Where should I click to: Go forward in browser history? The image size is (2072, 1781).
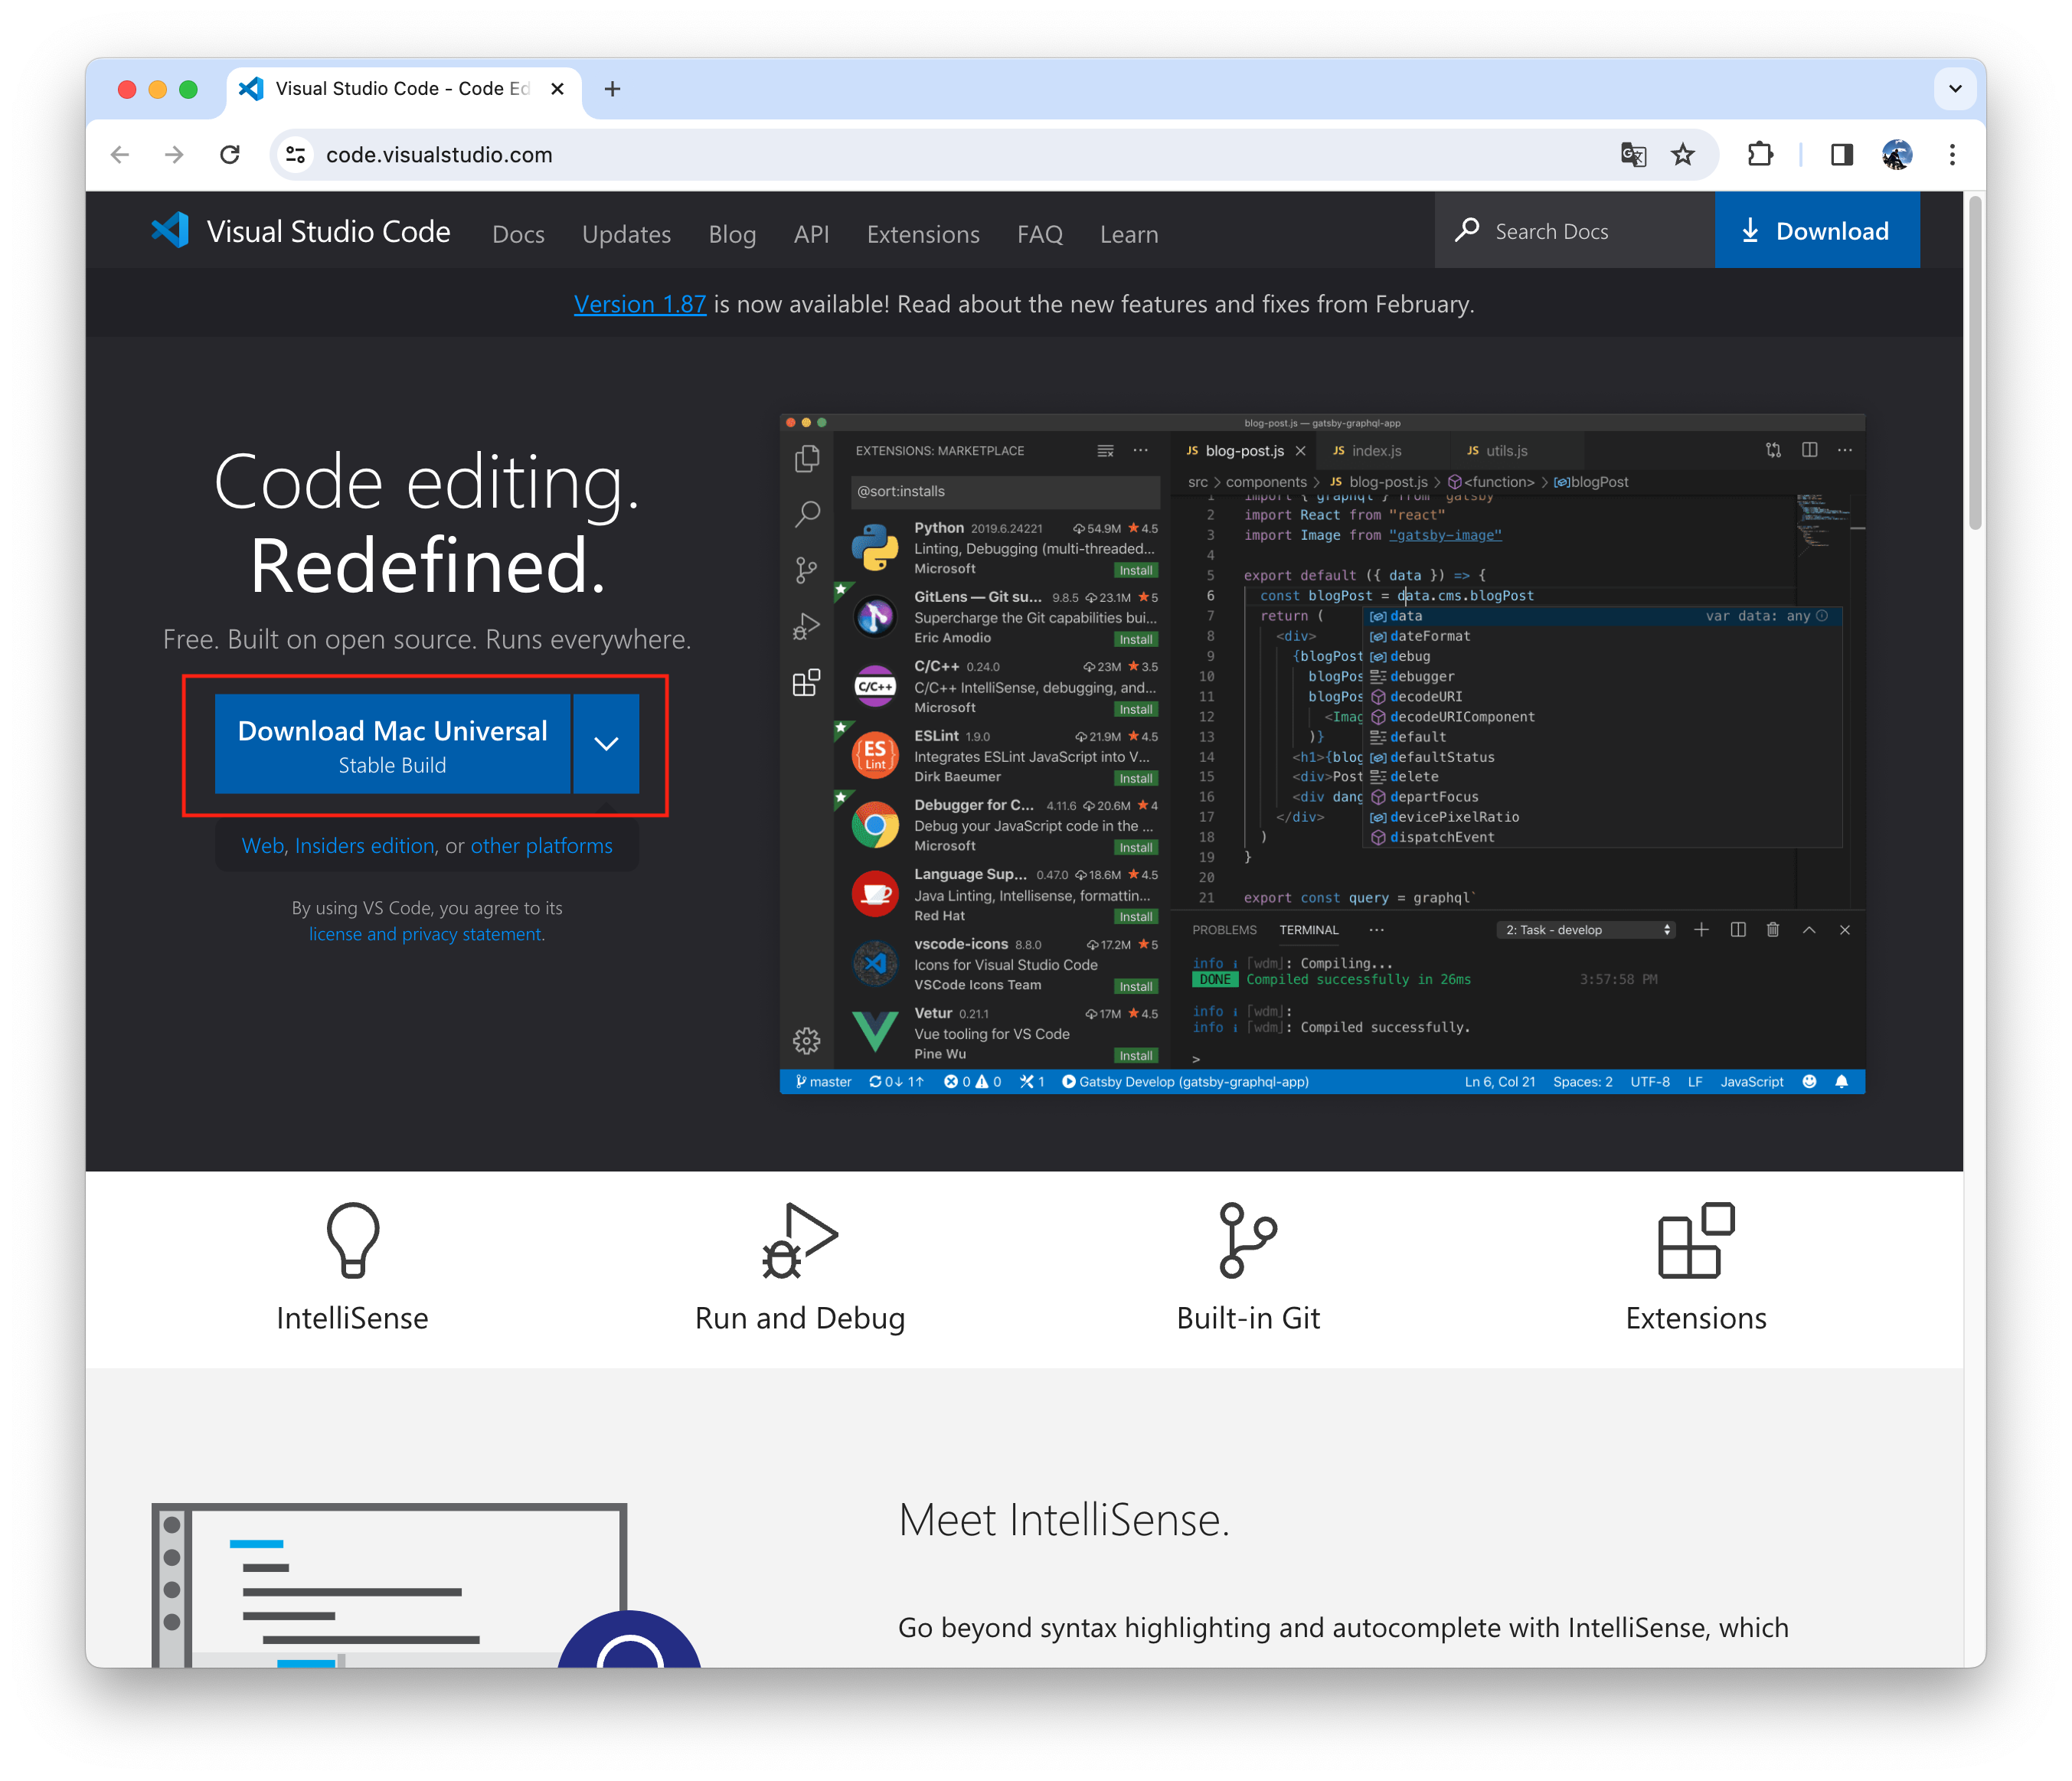coord(174,155)
